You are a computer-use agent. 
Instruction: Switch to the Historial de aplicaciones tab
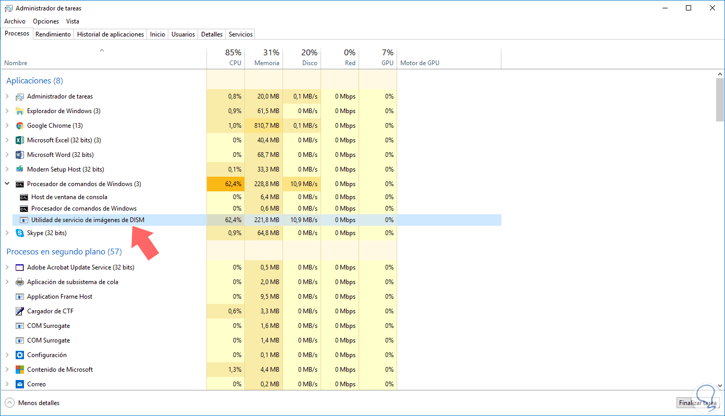pyautogui.click(x=110, y=34)
